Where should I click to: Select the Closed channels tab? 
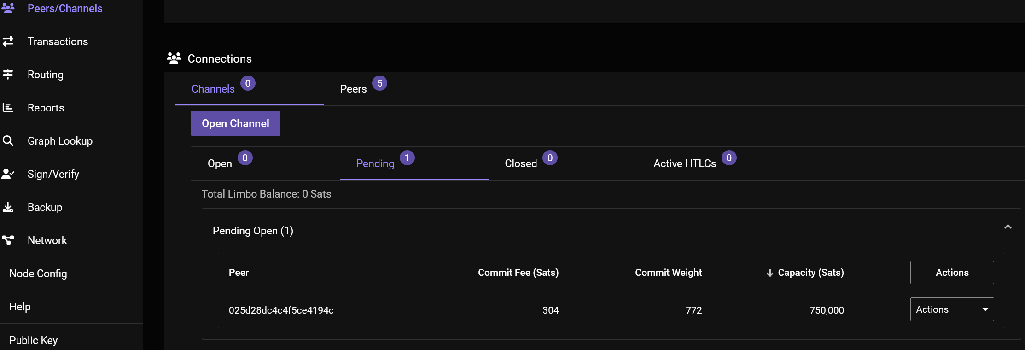click(x=521, y=163)
